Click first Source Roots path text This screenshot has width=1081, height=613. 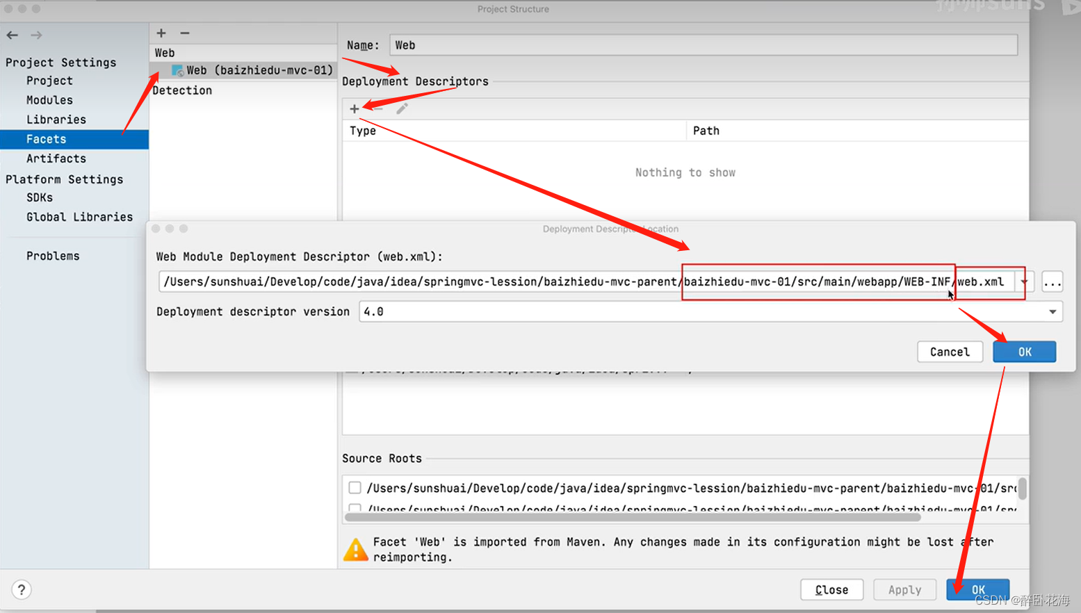[x=691, y=489]
